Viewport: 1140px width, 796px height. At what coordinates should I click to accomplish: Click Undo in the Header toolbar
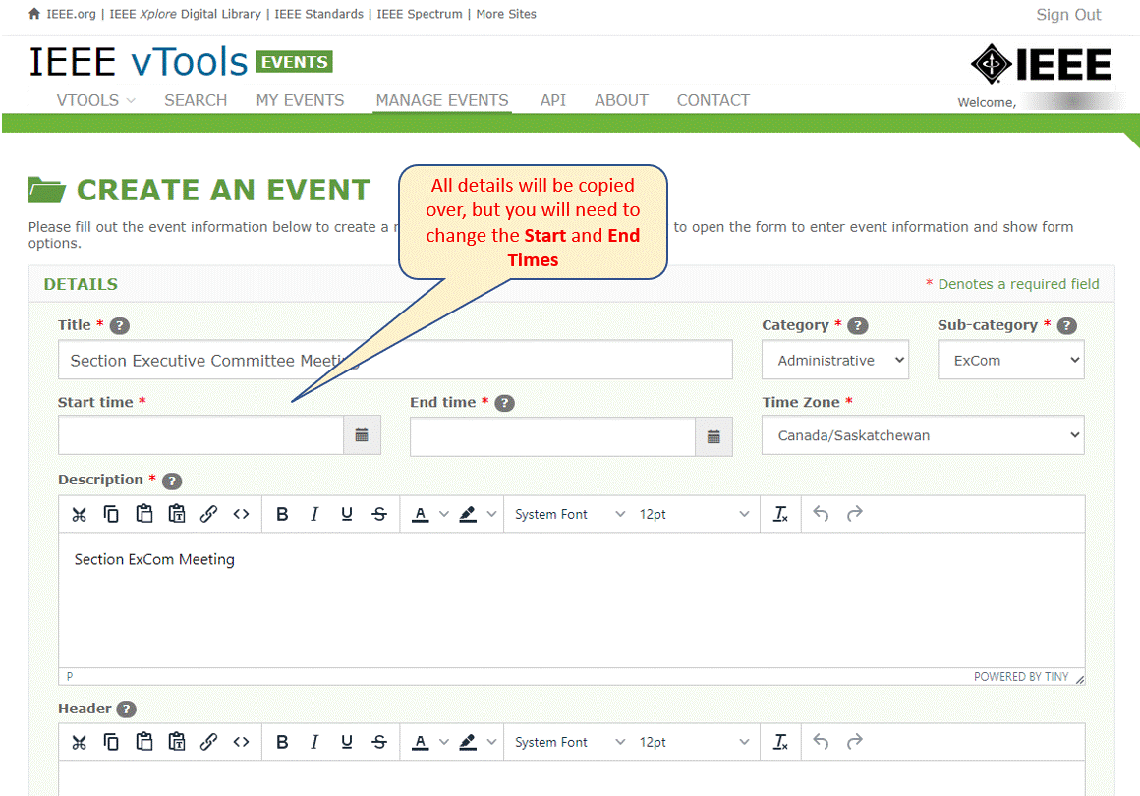click(x=821, y=742)
